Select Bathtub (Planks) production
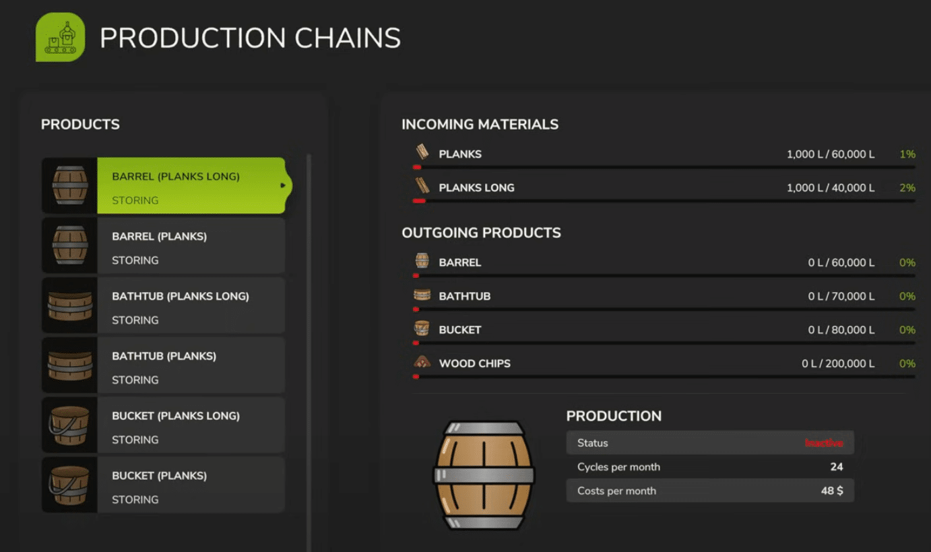 pos(191,366)
